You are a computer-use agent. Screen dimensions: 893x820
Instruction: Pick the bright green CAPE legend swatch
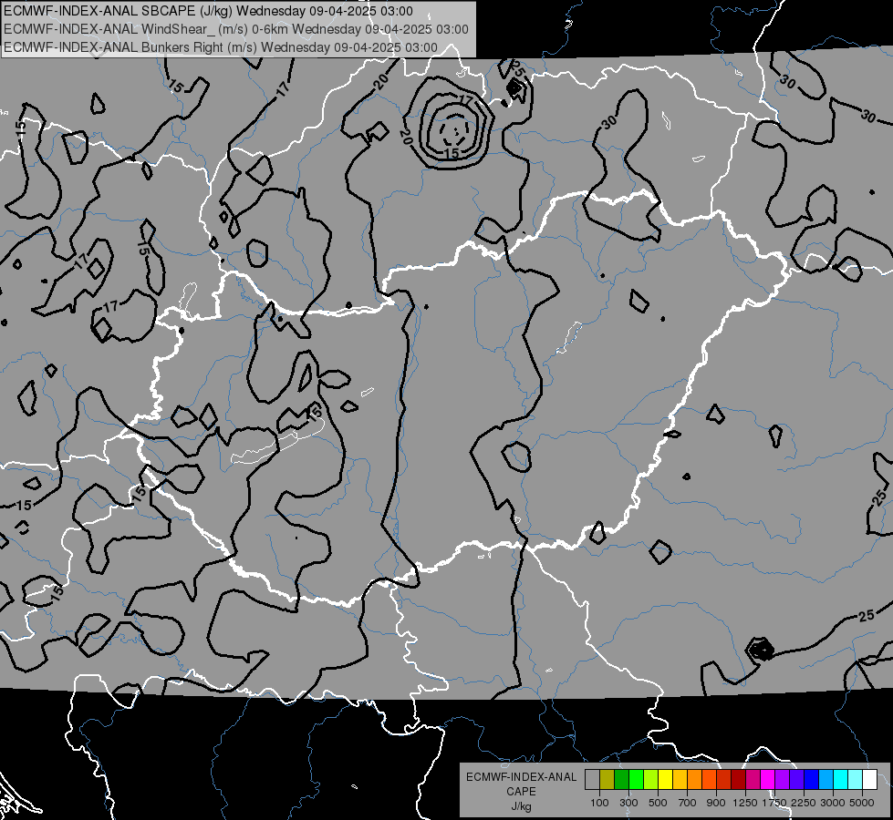[x=636, y=780]
